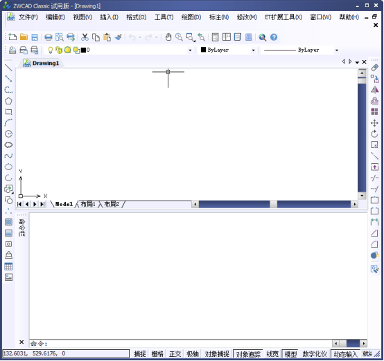The image size is (384, 361).
Task: Toggle 栅格 grid display in status bar
Action: (157, 353)
